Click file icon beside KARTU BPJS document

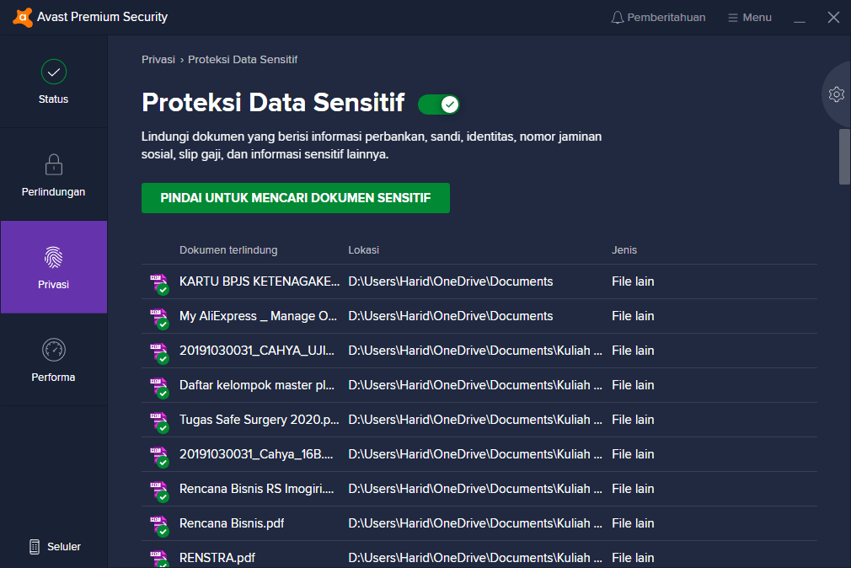(158, 283)
